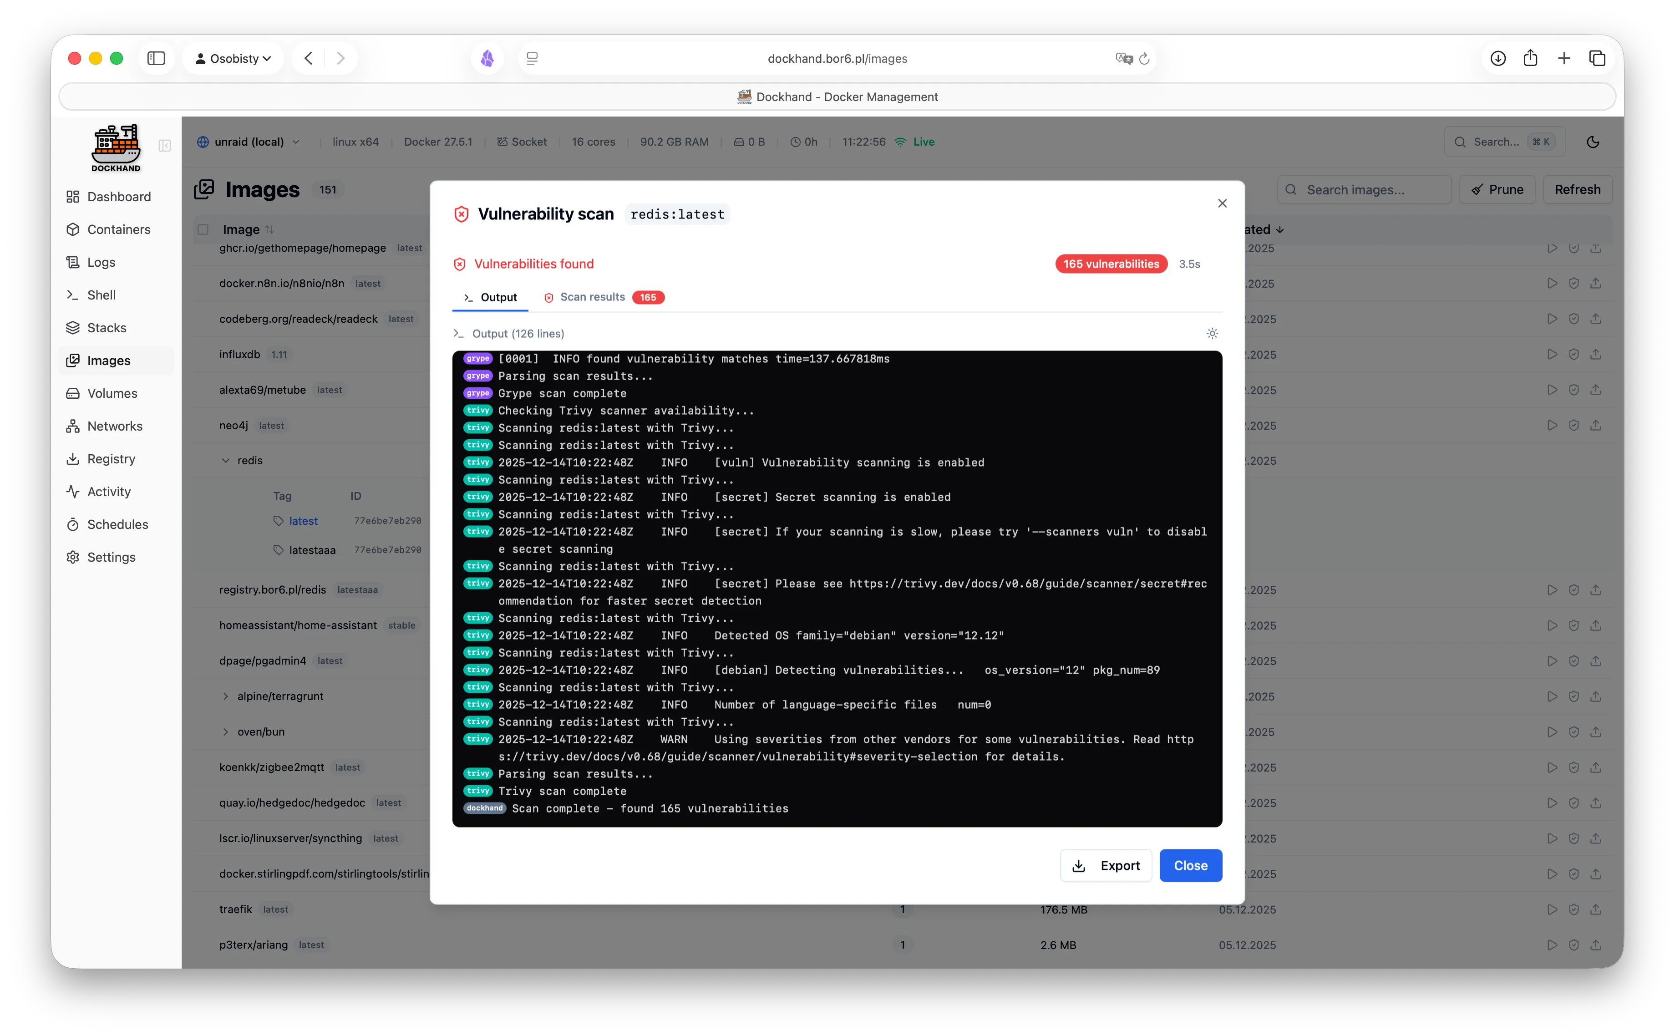Run vulnerability scan on the traefik image
Image resolution: width=1675 pixels, height=1036 pixels.
coord(1573,909)
